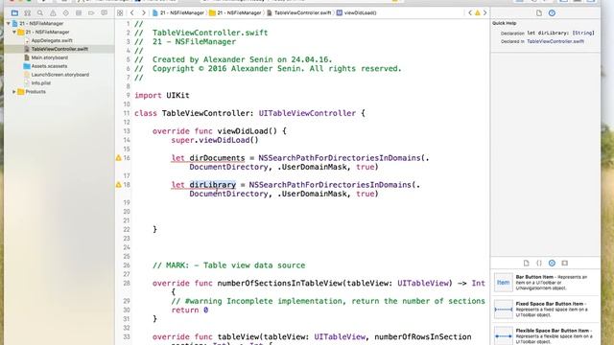Go back in editor history
The height and width of the screenshot is (345, 614).
click(x=132, y=12)
